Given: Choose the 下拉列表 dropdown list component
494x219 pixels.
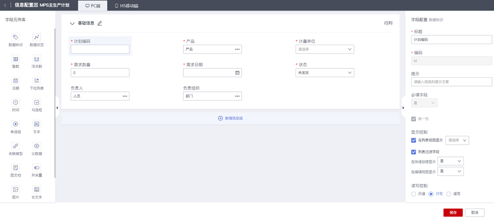Looking at the screenshot, I should pos(36,81).
